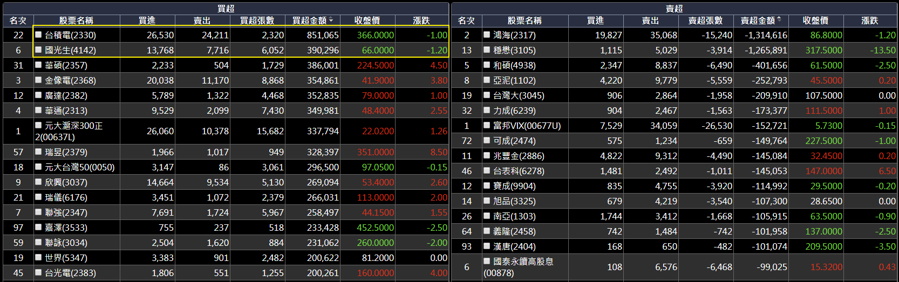Select the 金像電(2368) row checkbox

point(38,80)
